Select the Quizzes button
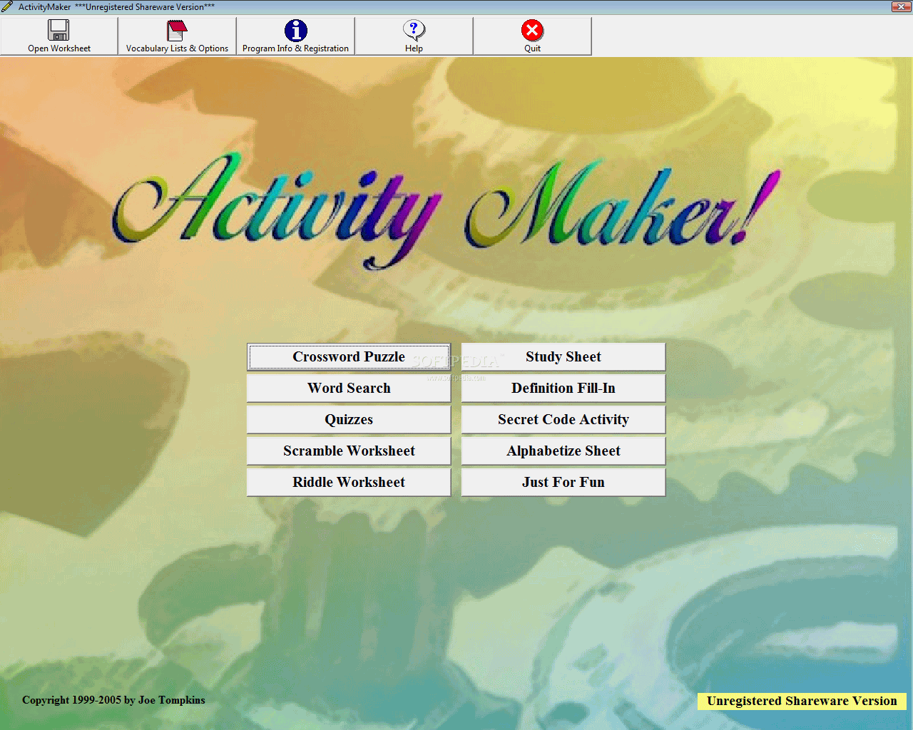The height and width of the screenshot is (730, 913). (349, 420)
